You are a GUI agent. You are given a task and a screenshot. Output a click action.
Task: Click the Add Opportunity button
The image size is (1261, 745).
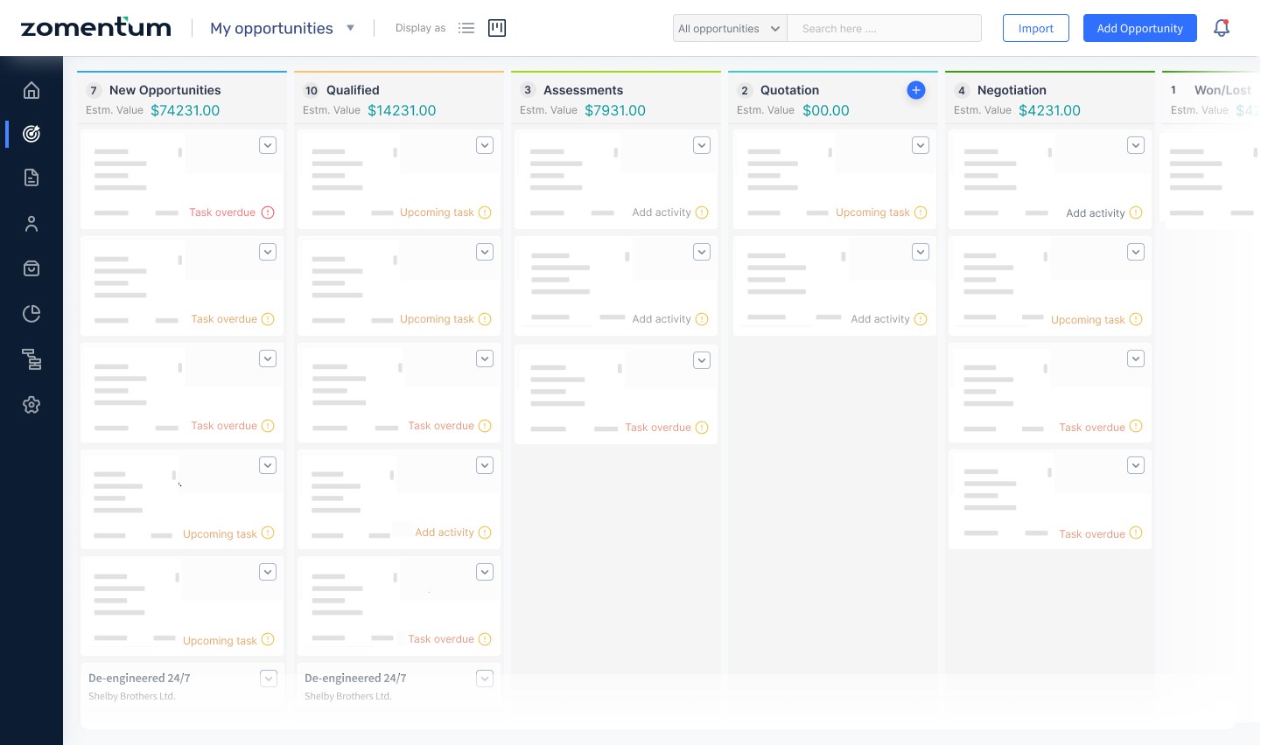pyautogui.click(x=1139, y=28)
